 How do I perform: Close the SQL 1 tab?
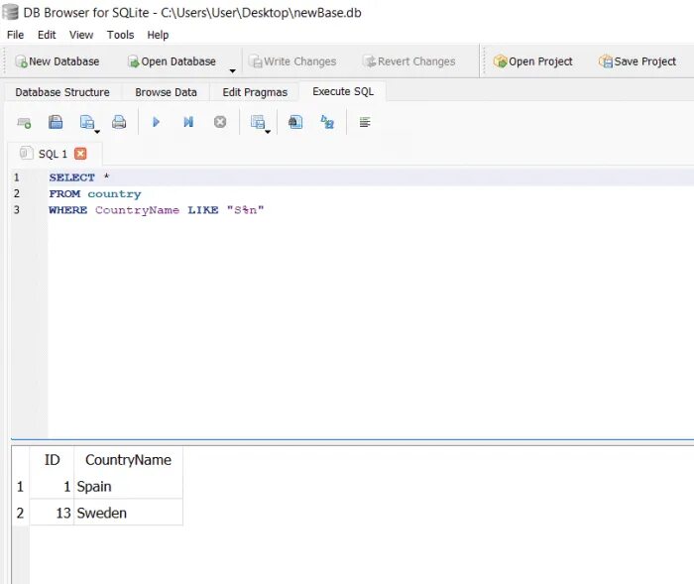point(80,154)
